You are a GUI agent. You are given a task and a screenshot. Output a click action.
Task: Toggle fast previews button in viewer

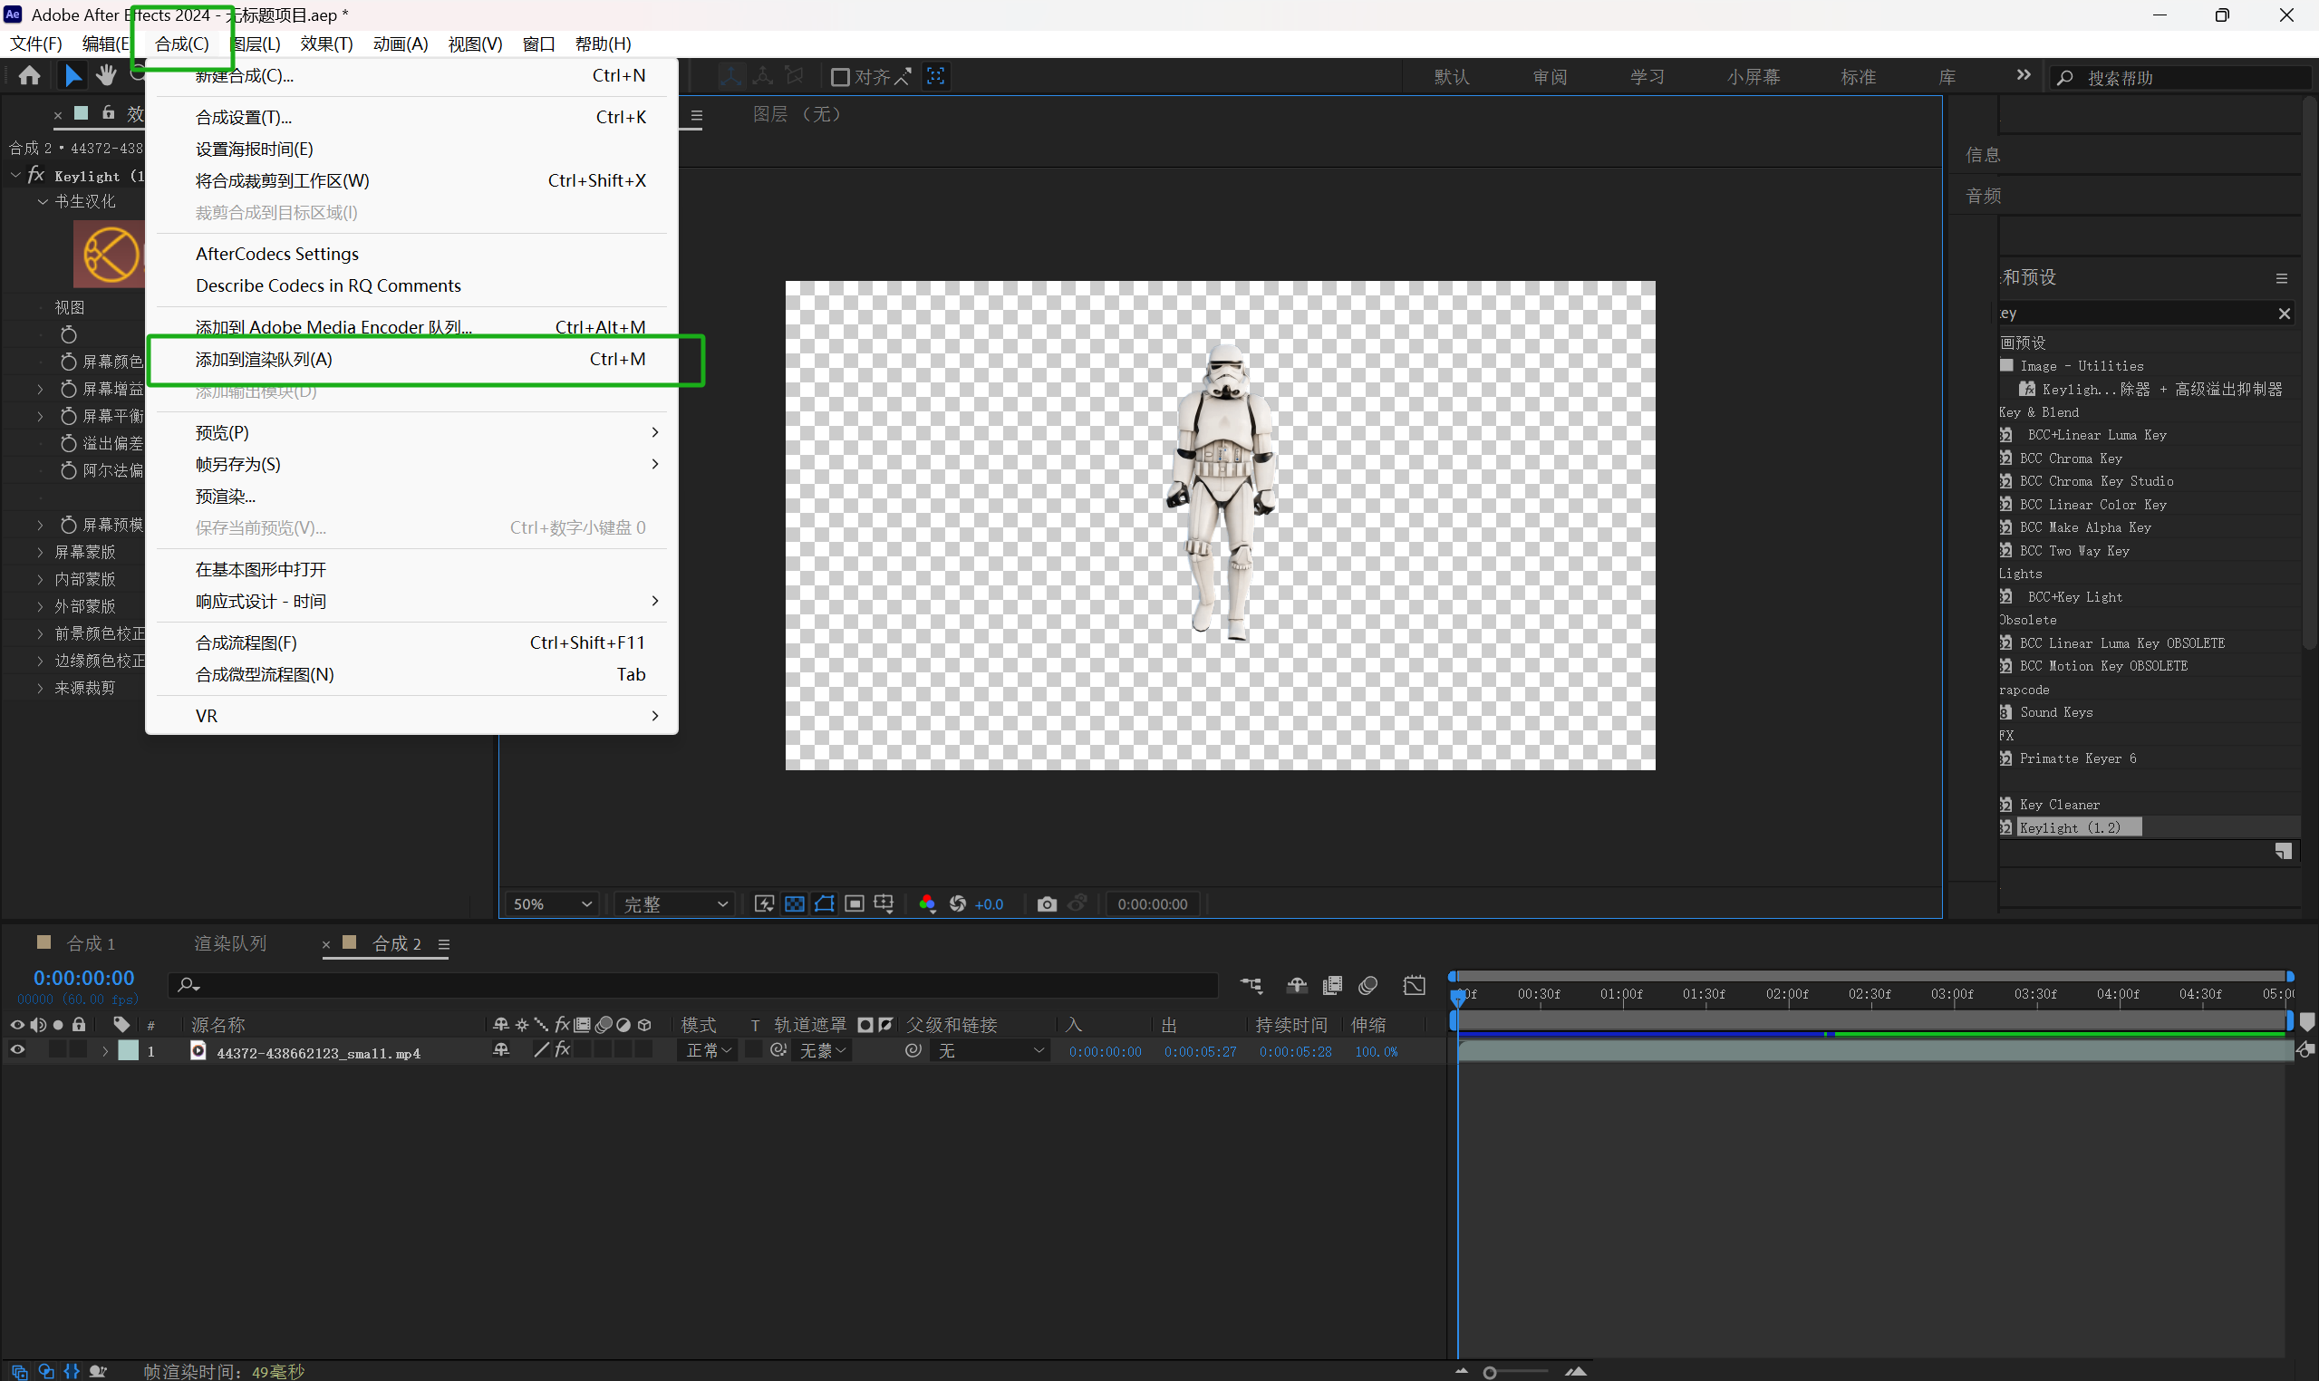(764, 903)
